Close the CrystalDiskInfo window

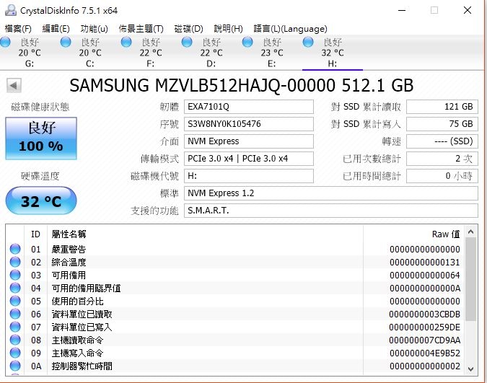(x=468, y=10)
